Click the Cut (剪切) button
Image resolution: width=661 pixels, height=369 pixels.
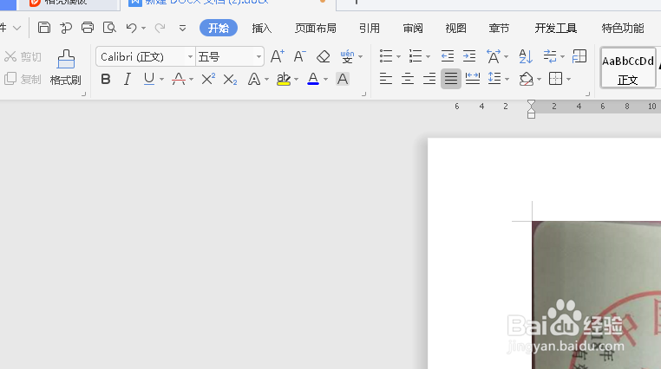(23, 56)
